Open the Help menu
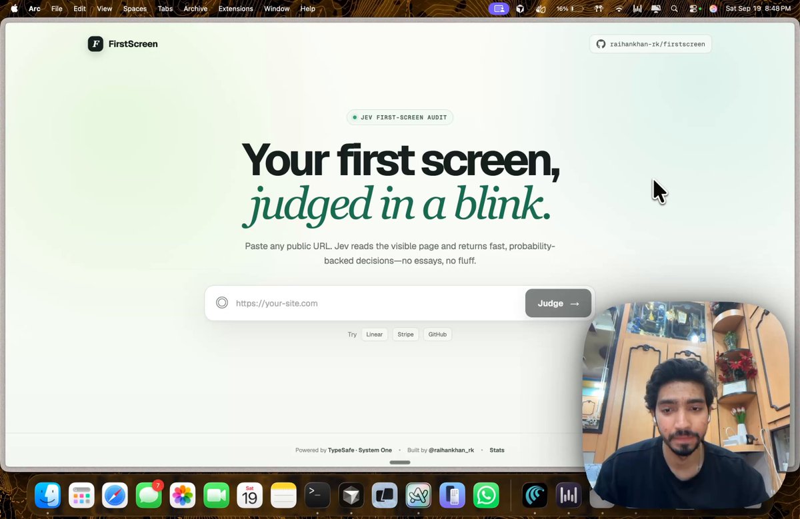 pos(307,9)
